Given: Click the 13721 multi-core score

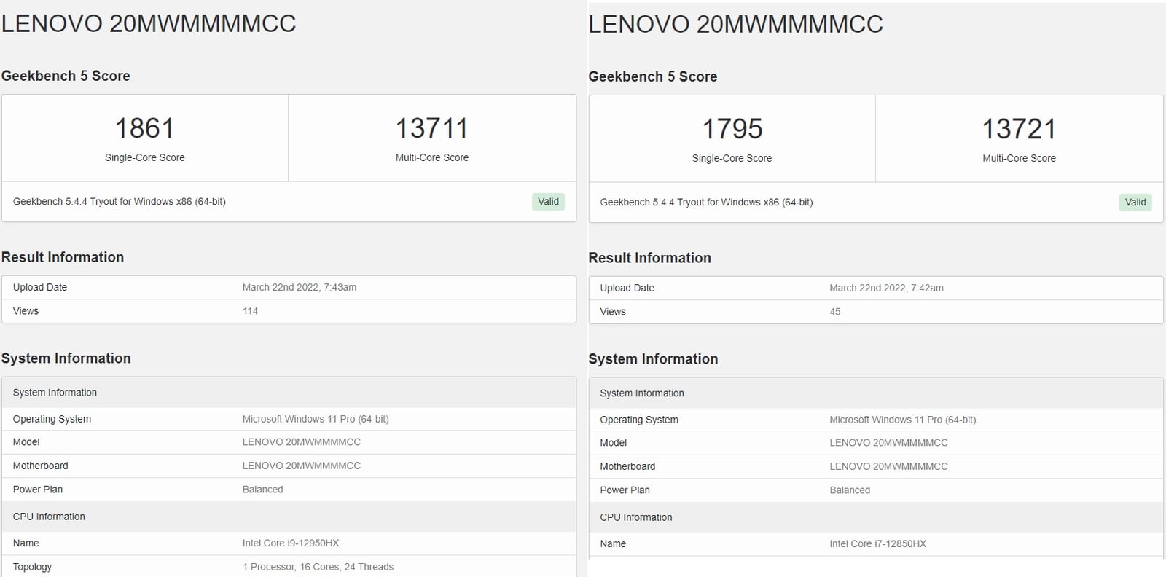Looking at the screenshot, I should click(x=1019, y=130).
